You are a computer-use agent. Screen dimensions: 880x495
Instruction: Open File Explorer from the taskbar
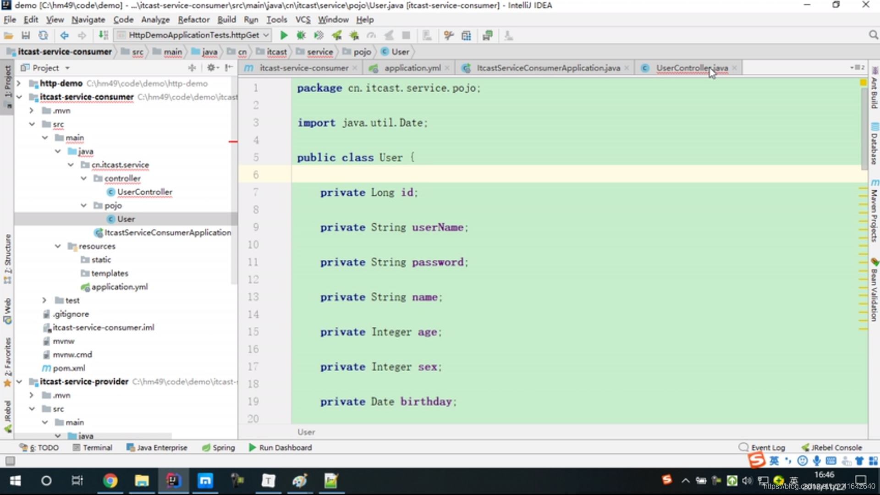[142, 480]
